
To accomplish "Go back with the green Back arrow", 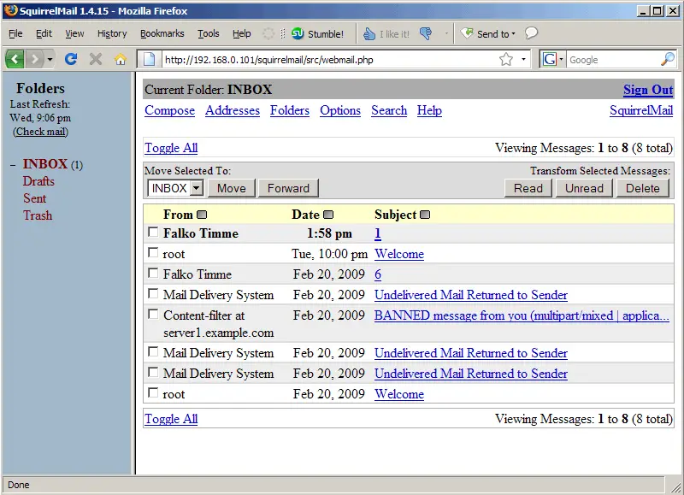I will click(15, 59).
